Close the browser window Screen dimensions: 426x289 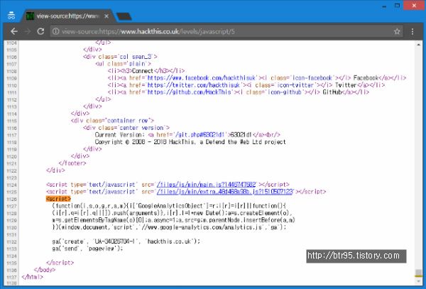point(414,6)
